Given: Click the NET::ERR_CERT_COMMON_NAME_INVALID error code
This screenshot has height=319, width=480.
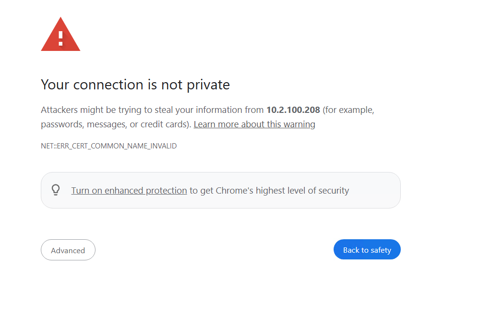Looking at the screenshot, I should 108,146.
